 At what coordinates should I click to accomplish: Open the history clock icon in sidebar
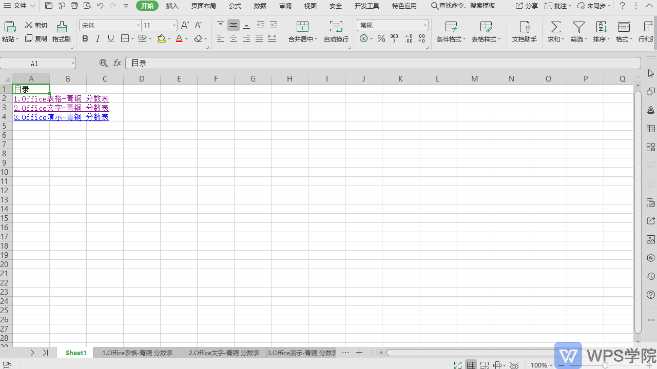(651, 276)
